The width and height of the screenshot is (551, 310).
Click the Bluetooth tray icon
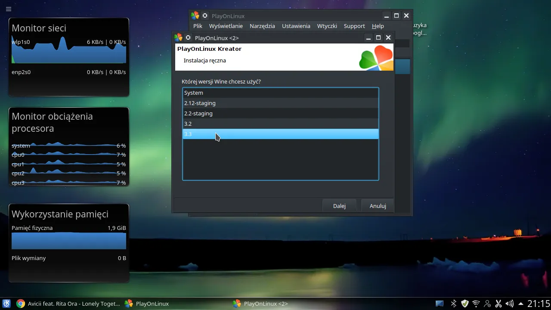[x=453, y=304]
